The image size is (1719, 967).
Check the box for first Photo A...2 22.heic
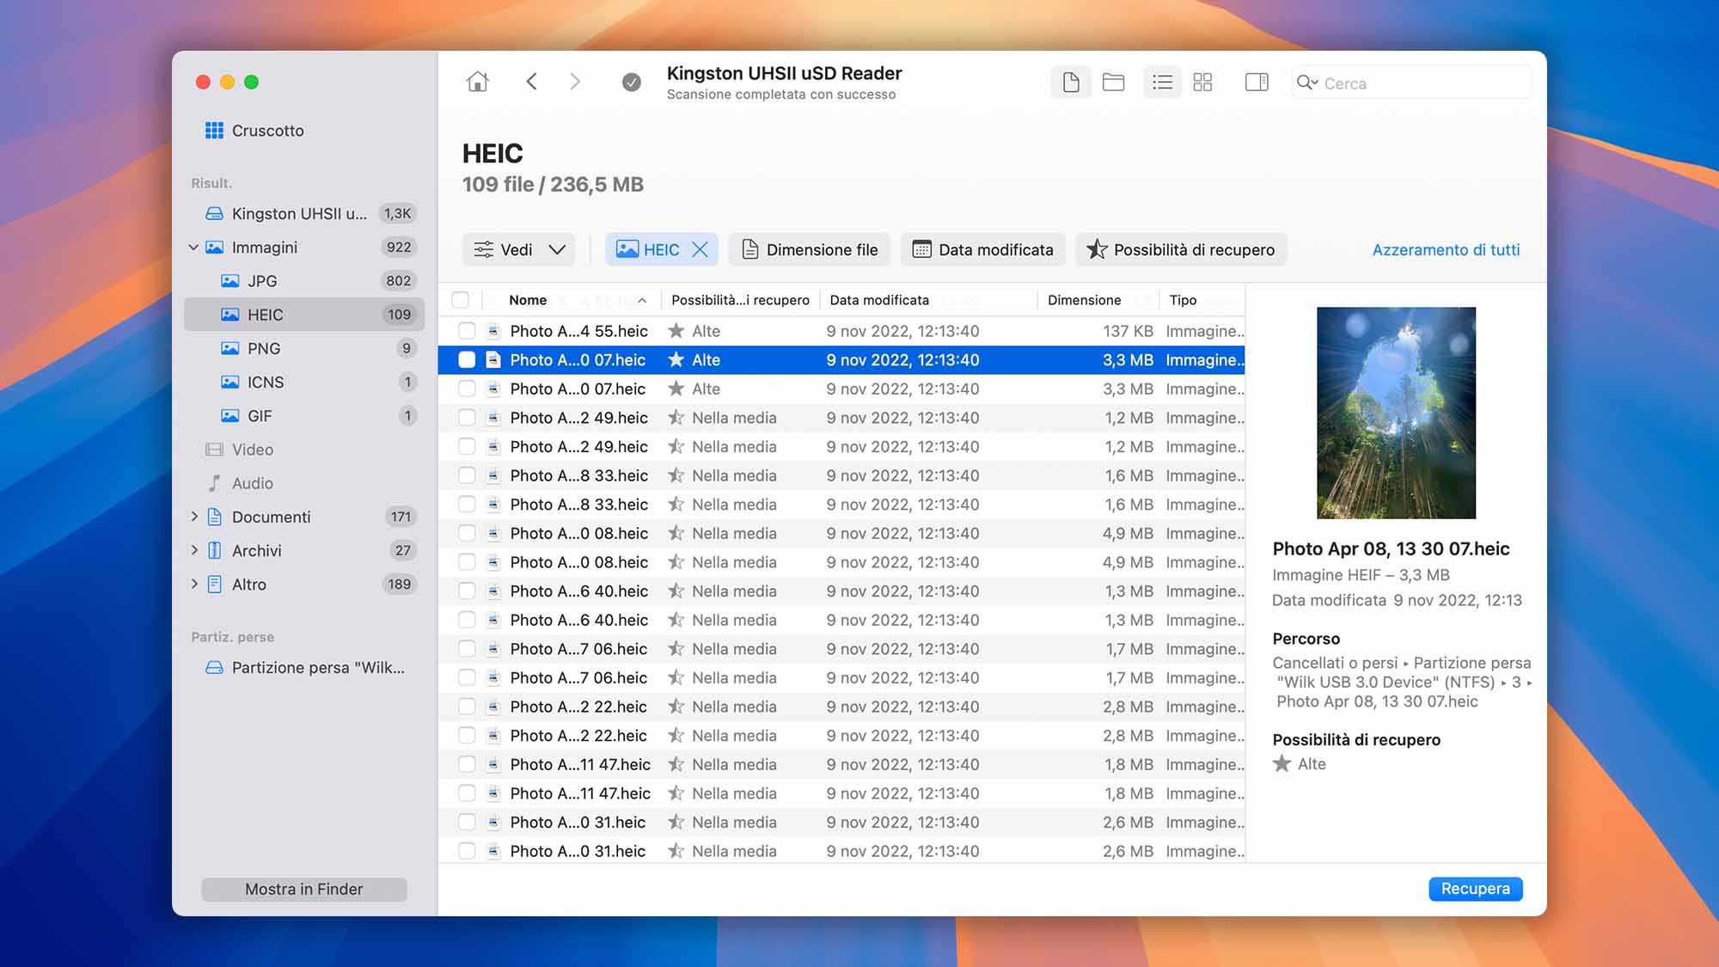[467, 707]
